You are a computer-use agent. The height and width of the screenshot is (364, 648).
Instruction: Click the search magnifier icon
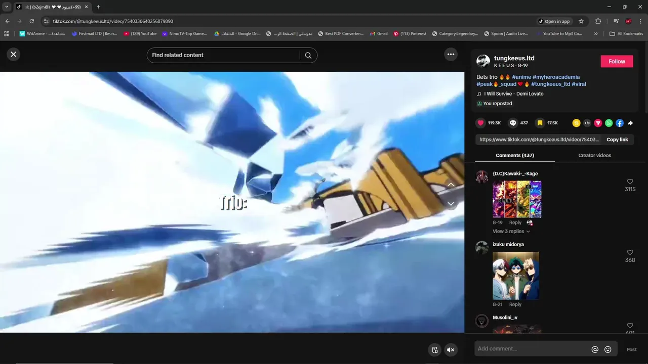[308, 55]
